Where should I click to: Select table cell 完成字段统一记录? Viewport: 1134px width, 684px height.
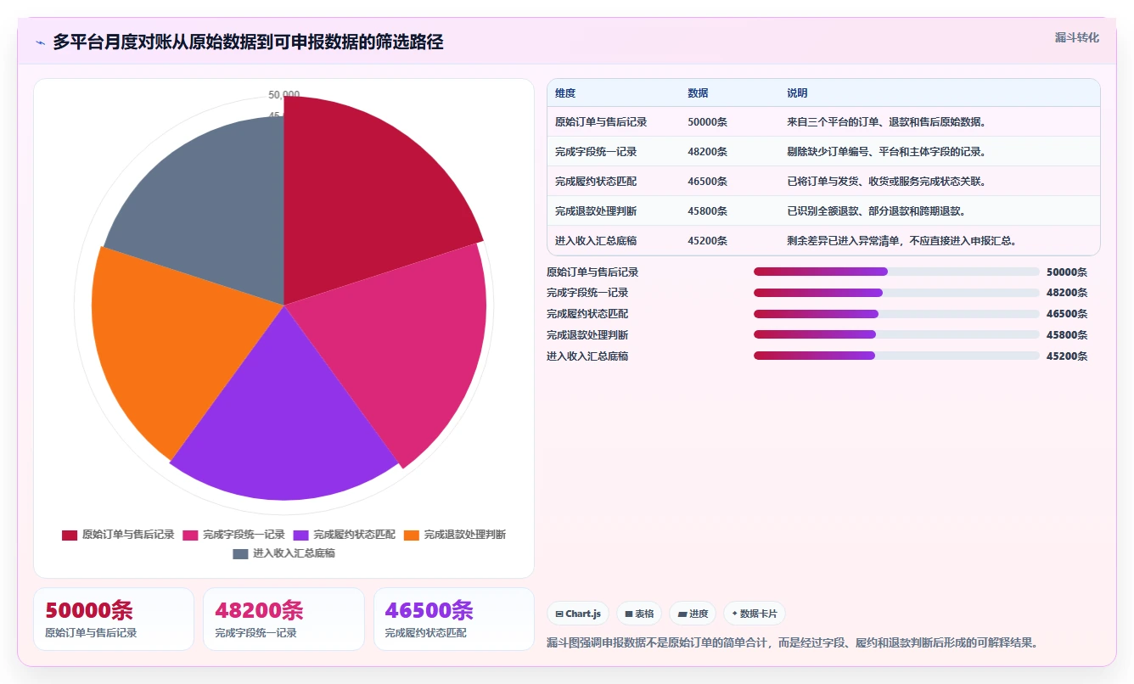coord(596,152)
